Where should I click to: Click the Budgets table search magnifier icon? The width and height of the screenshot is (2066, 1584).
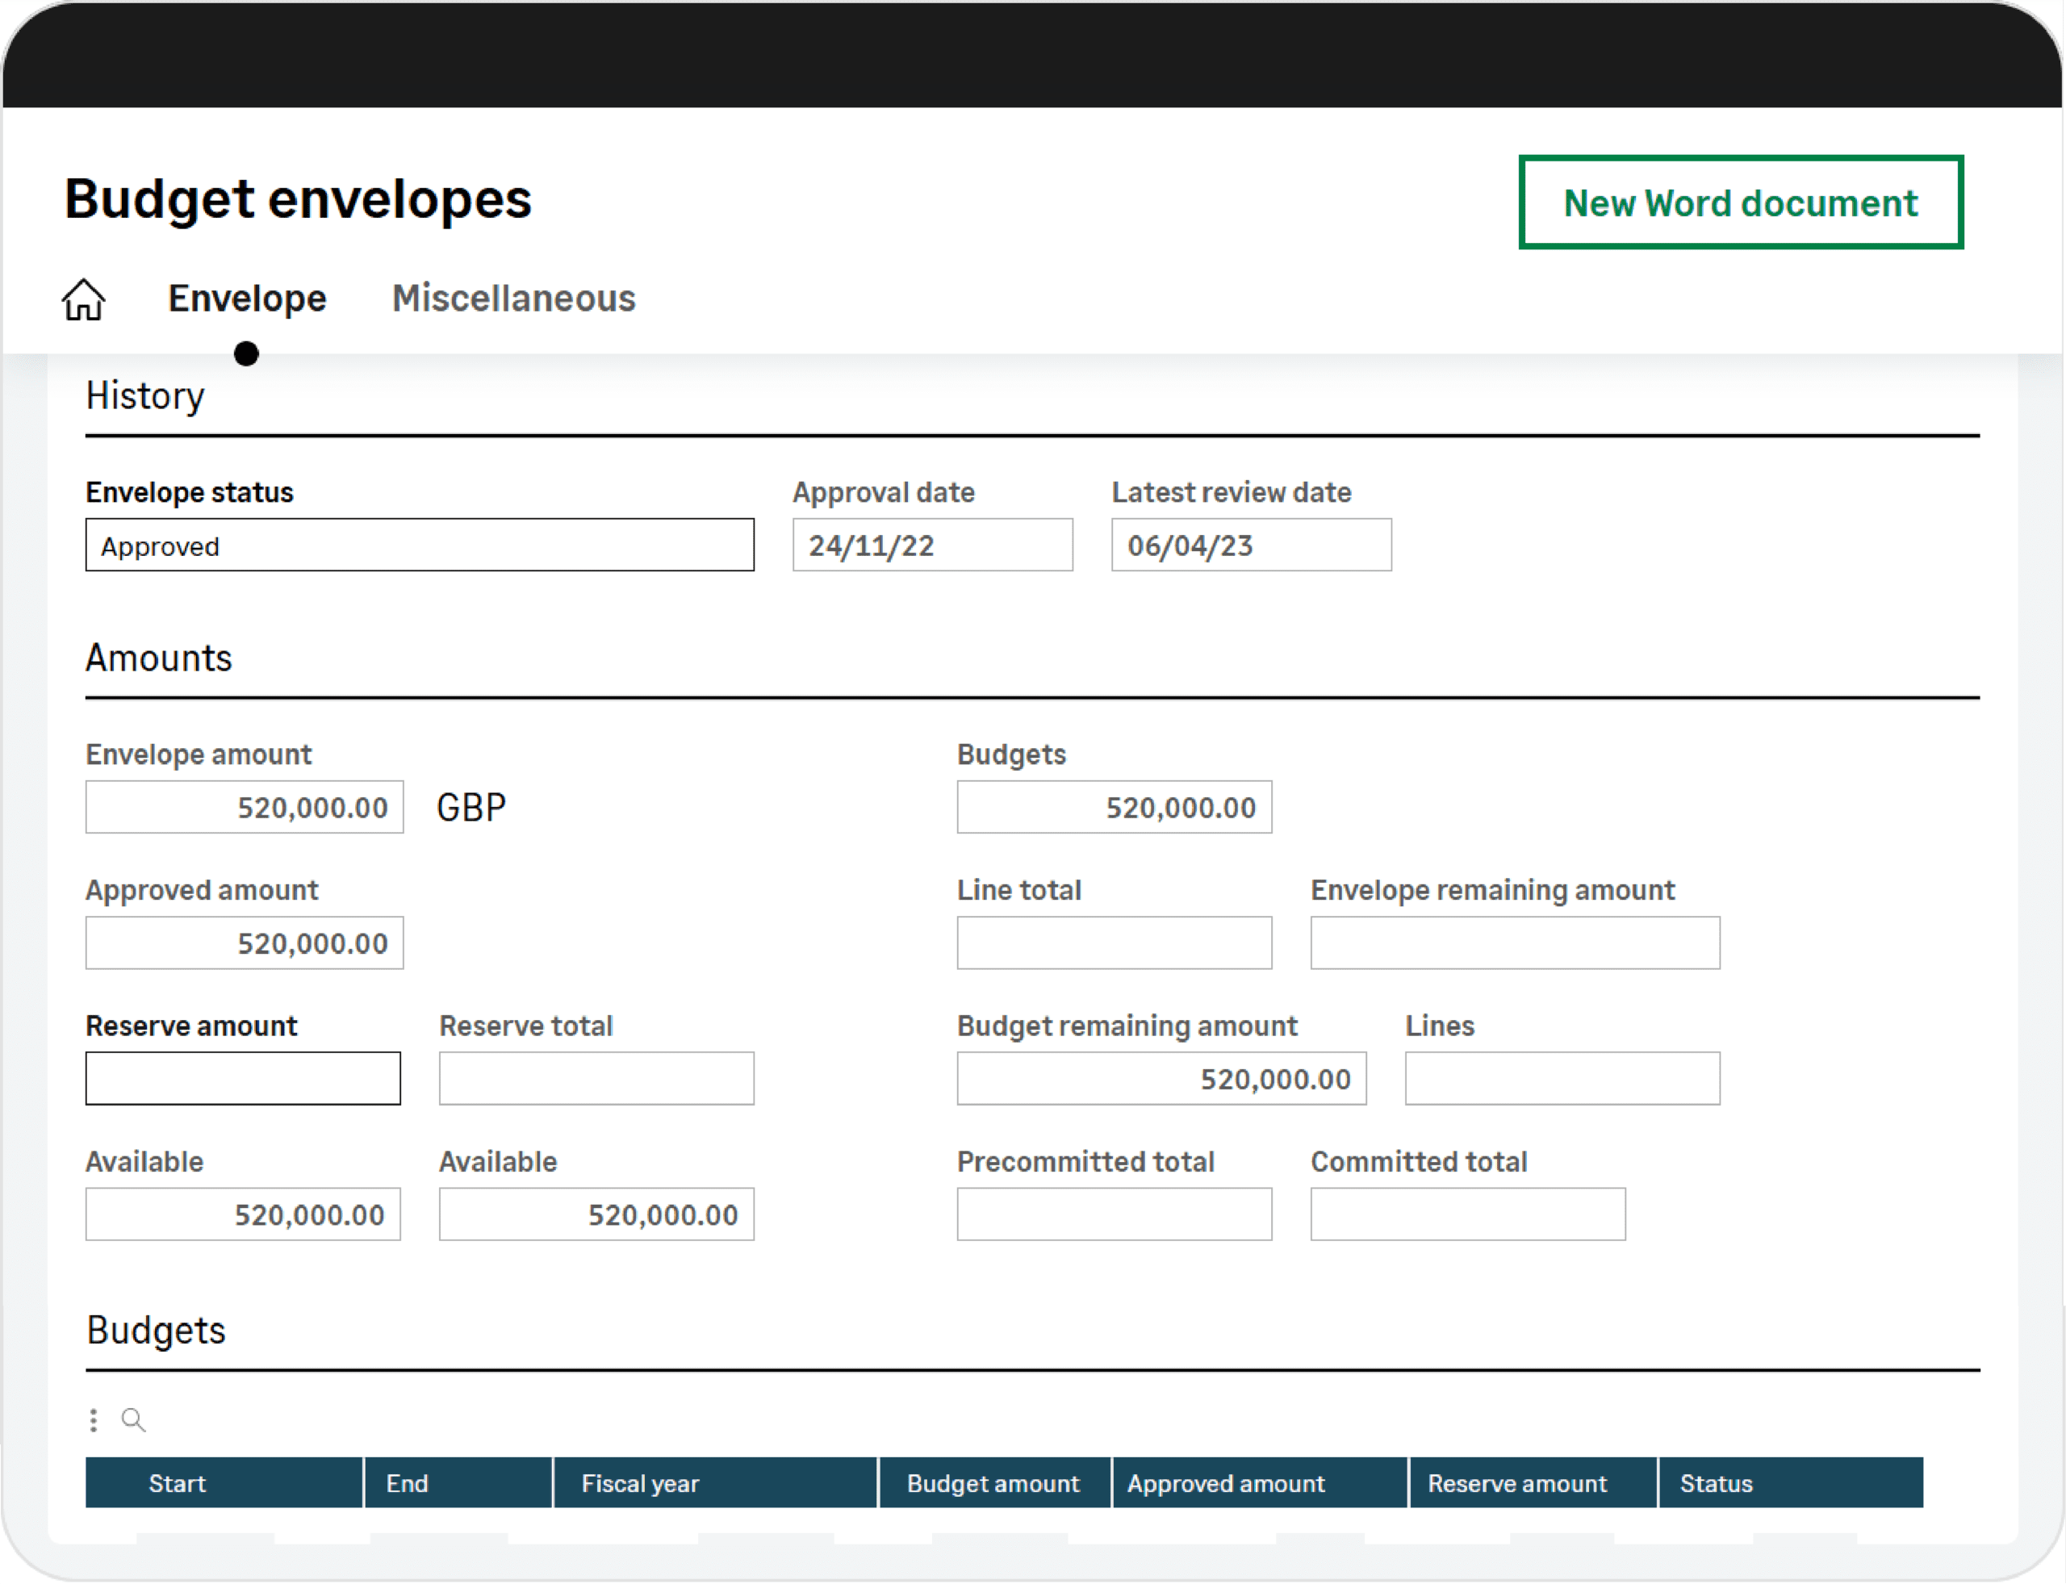coord(133,1420)
